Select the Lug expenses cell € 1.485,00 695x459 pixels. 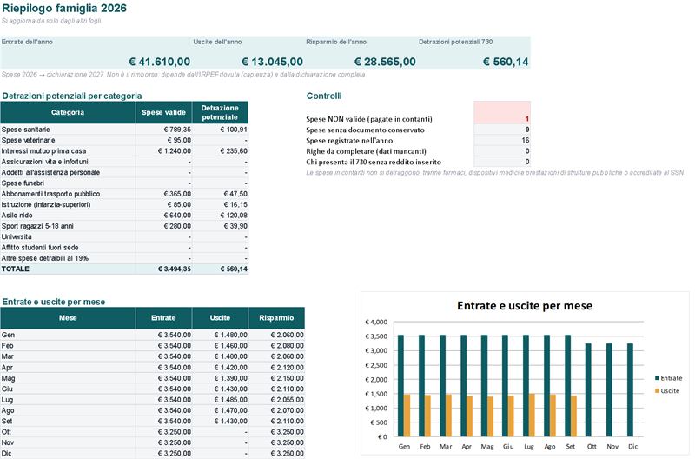coord(220,400)
